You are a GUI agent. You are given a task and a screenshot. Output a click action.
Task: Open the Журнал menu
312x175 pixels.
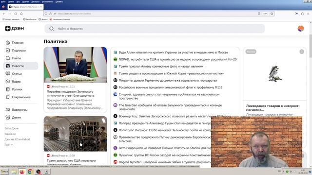(x=25, y=1)
